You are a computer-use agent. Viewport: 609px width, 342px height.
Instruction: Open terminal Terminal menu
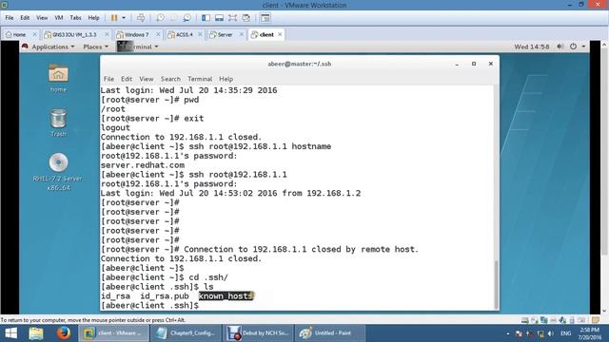click(x=200, y=79)
